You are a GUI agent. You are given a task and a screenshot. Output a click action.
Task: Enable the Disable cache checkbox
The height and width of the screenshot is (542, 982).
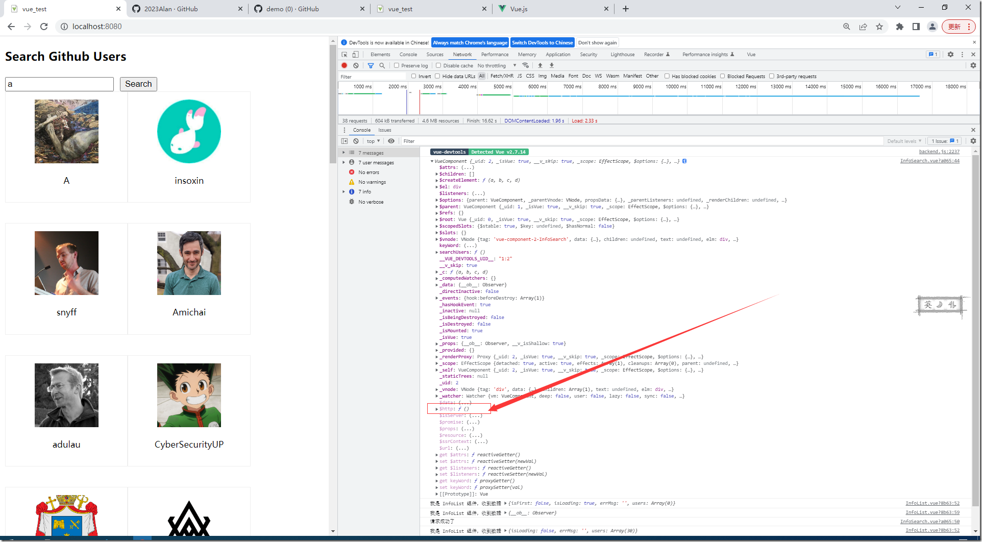tap(438, 65)
